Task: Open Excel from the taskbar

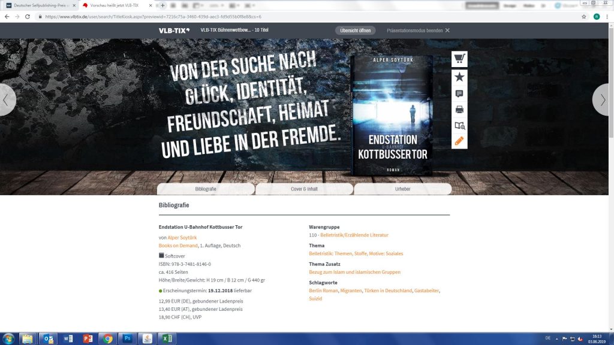Action: pyautogui.click(x=167, y=339)
